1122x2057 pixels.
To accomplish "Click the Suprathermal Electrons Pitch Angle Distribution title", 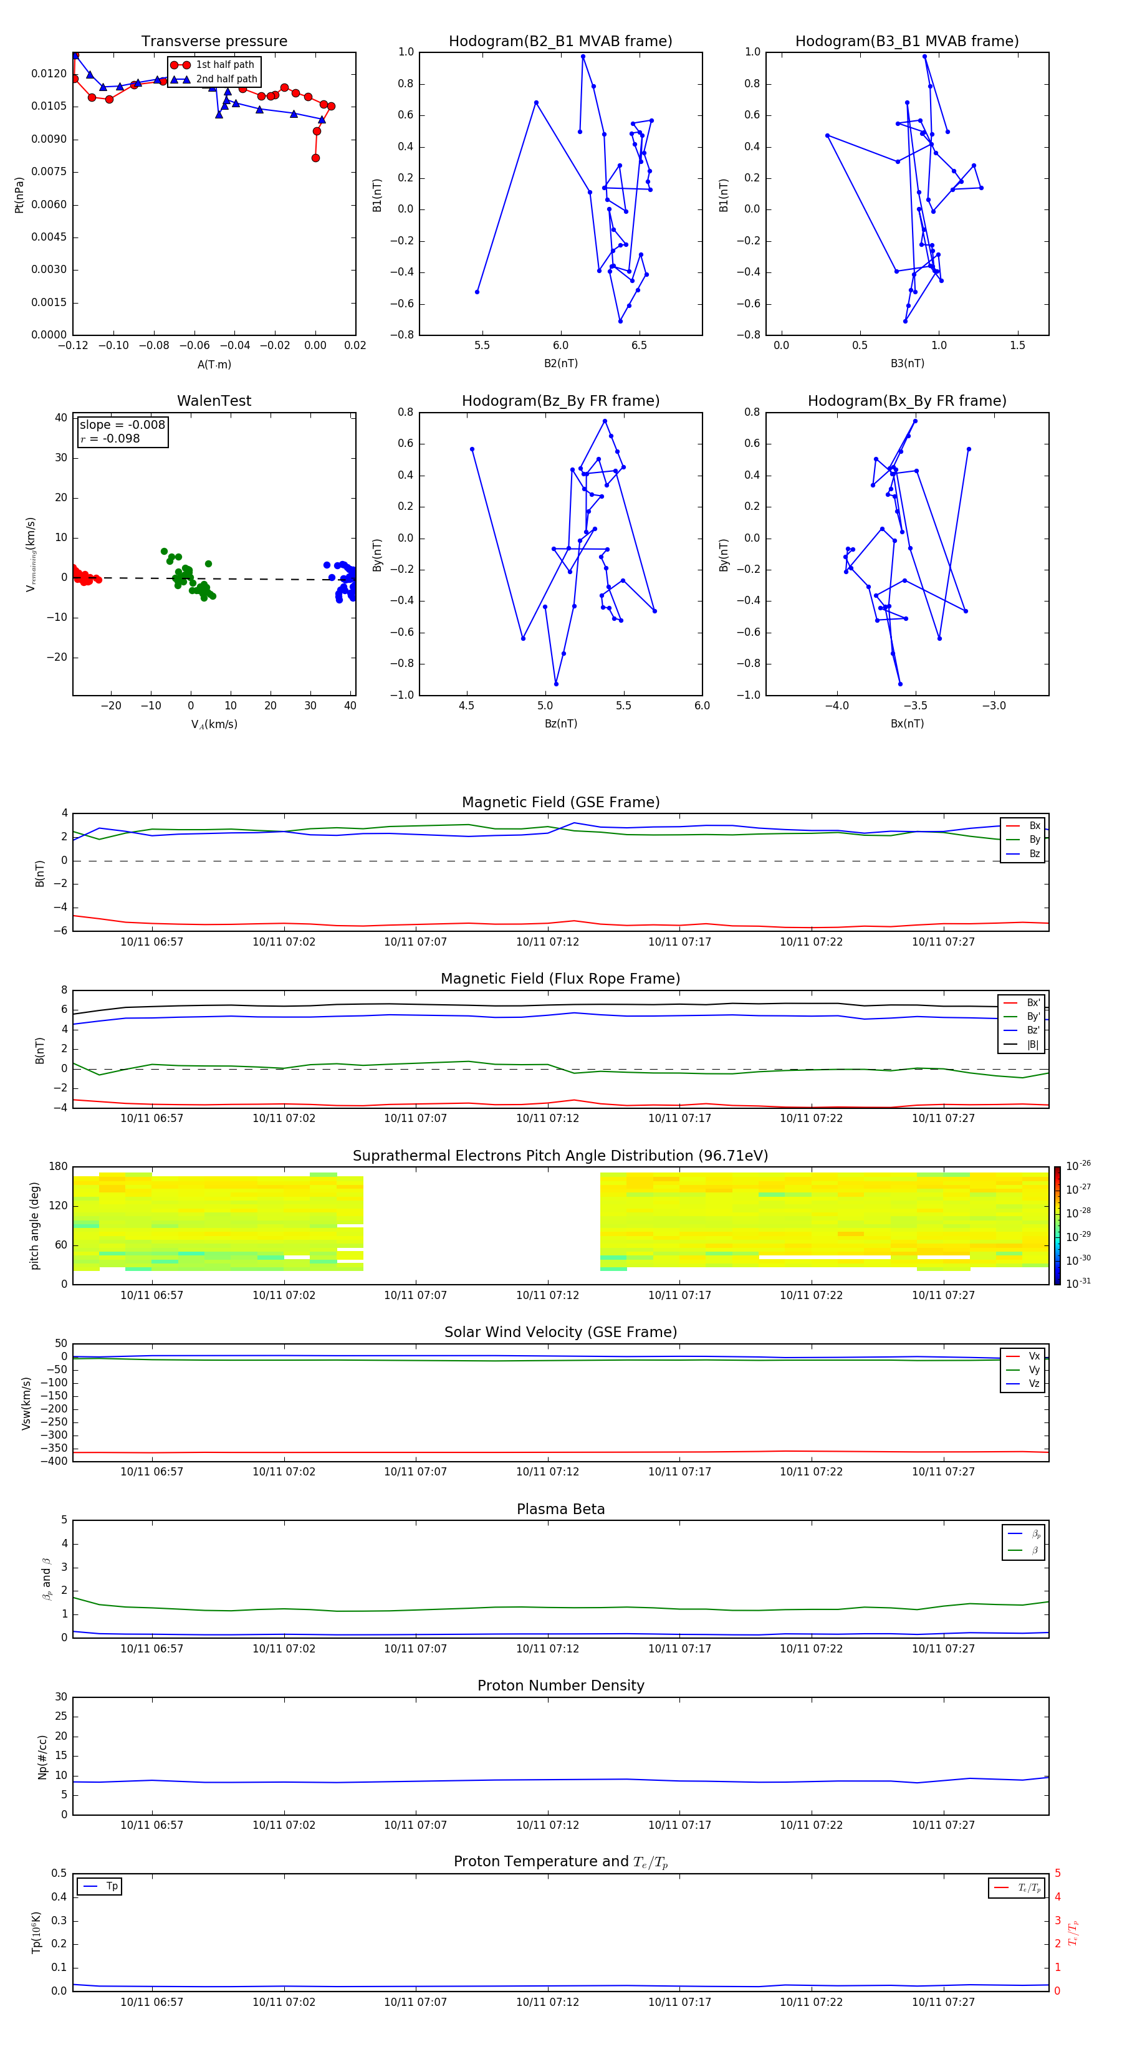I will click(560, 1156).
